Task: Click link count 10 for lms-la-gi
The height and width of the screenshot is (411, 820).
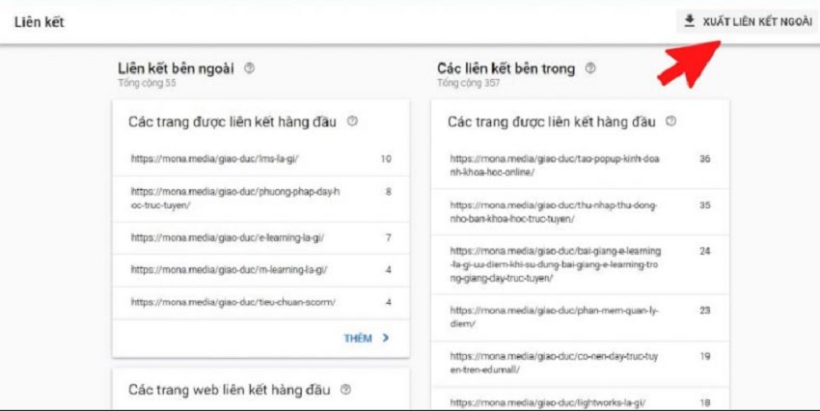Action: pyautogui.click(x=386, y=159)
